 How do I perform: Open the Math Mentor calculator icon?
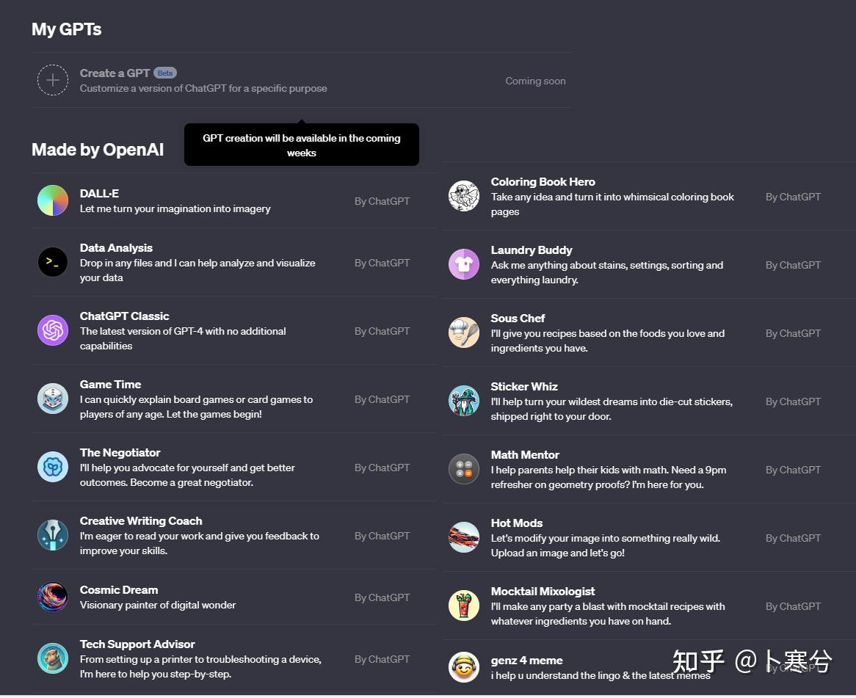(x=464, y=469)
